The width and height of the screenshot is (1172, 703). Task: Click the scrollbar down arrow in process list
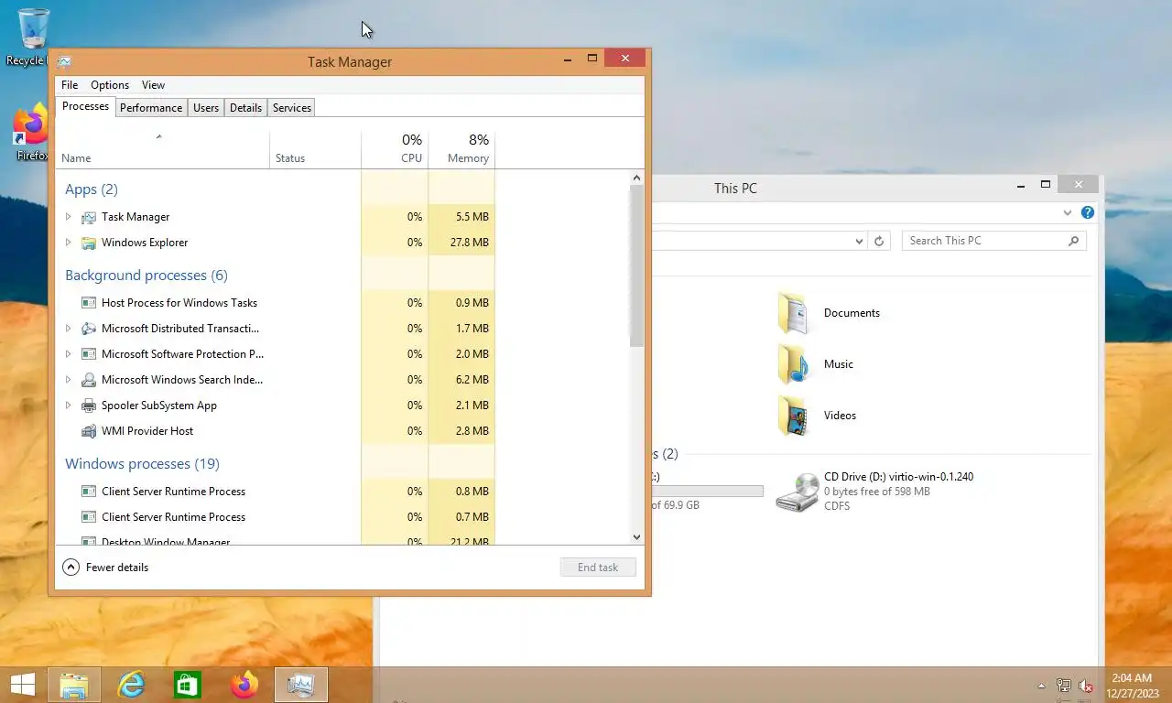(637, 537)
